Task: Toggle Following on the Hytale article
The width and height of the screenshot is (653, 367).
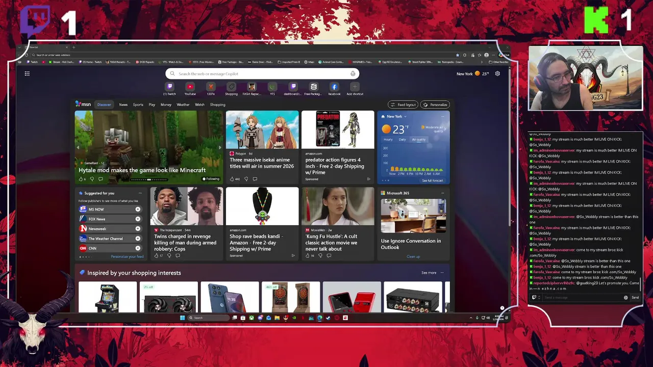Action: click(x=211, y=179)
